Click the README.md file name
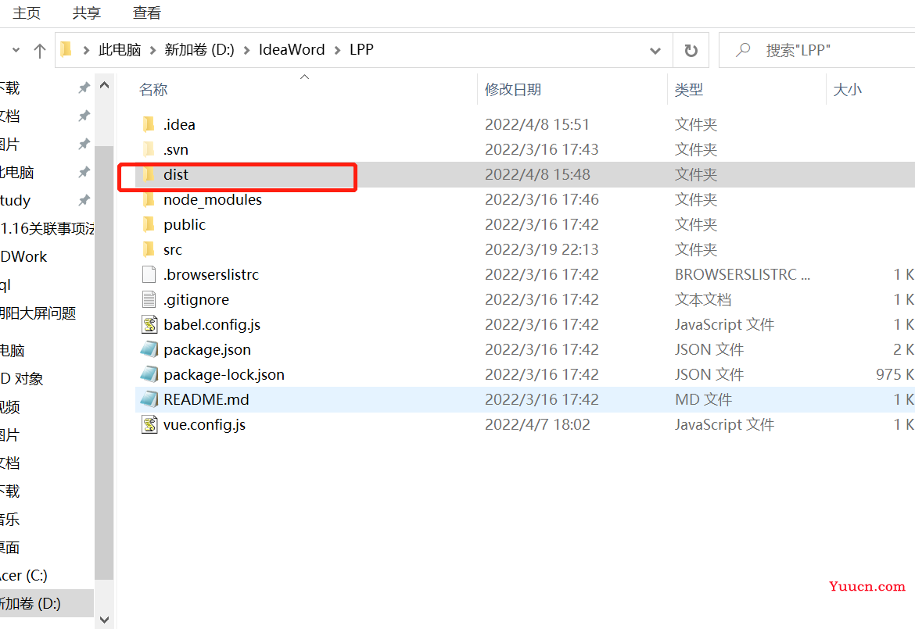Image resolution: width=915 pixels, height=629 pixels. coord(206,399)
